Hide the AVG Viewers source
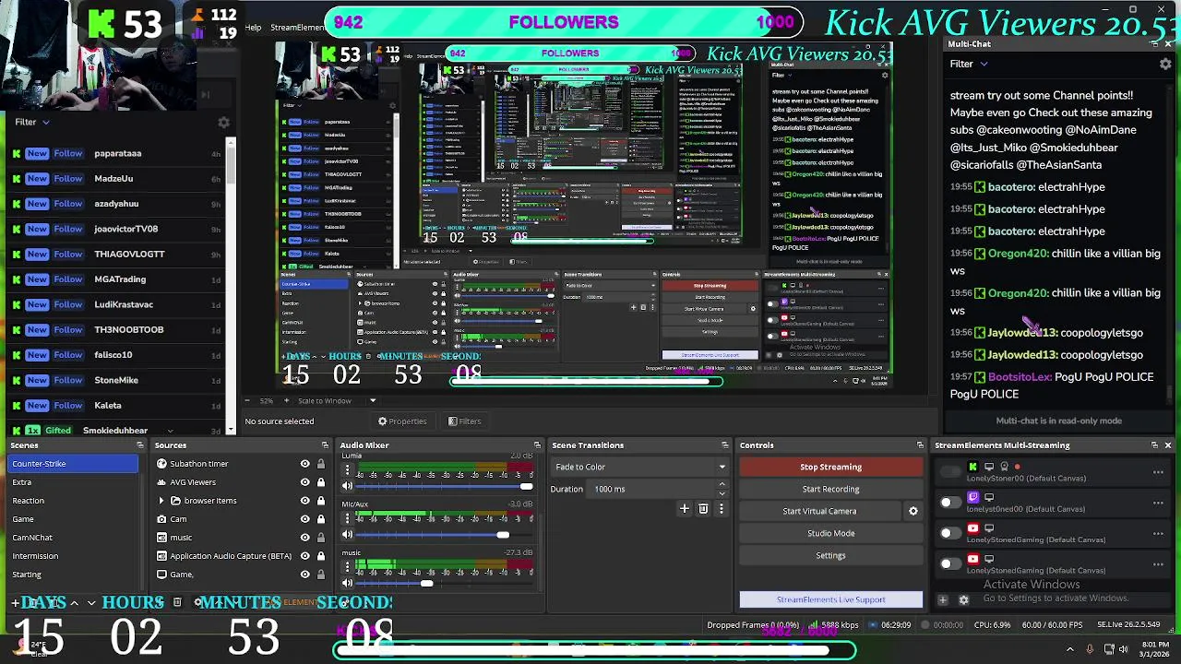This screenshot has height=664, width=1181. click(304, 482)
